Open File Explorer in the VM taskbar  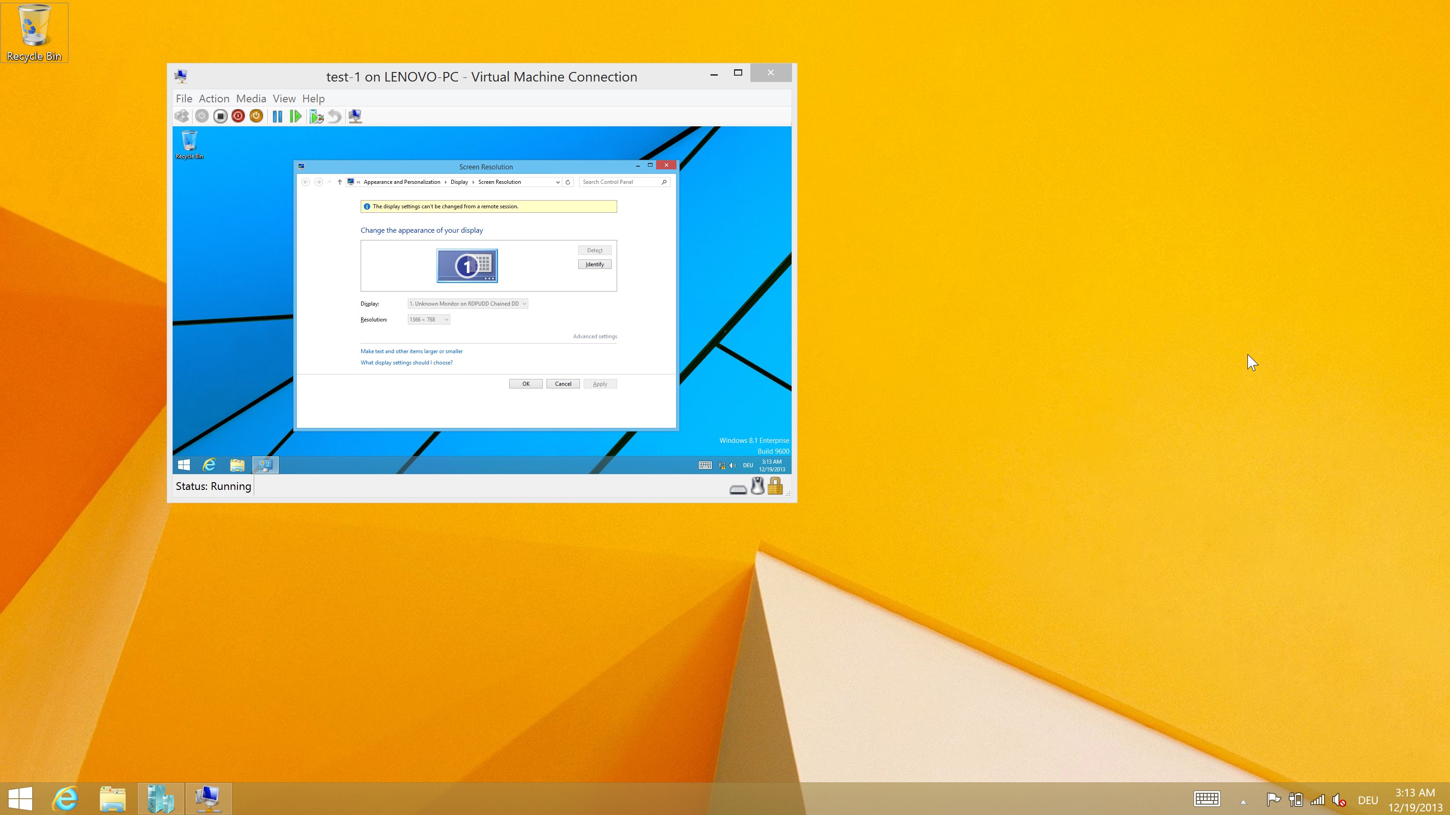click(237, 465)
